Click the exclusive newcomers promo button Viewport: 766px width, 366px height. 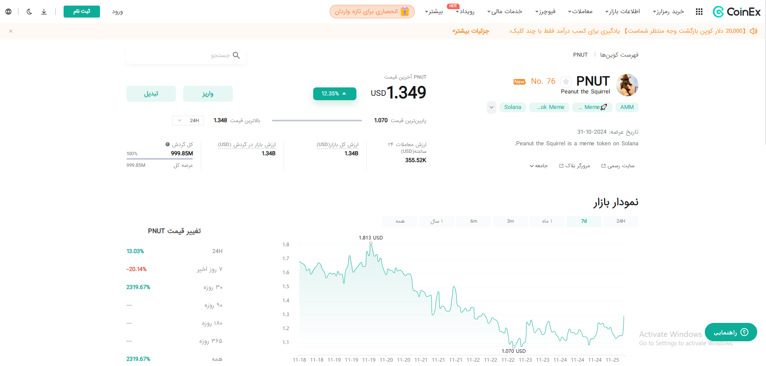(x=372, y=12)
